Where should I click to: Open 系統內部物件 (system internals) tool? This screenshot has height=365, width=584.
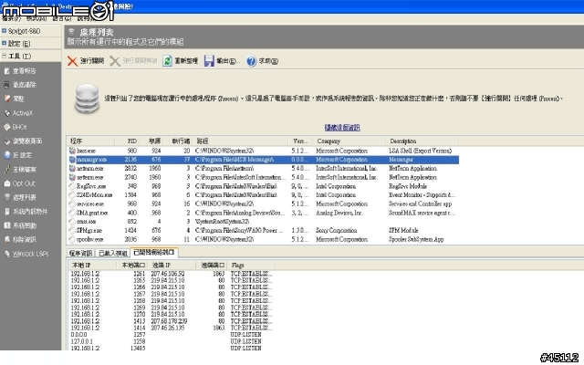coord(26,212)
